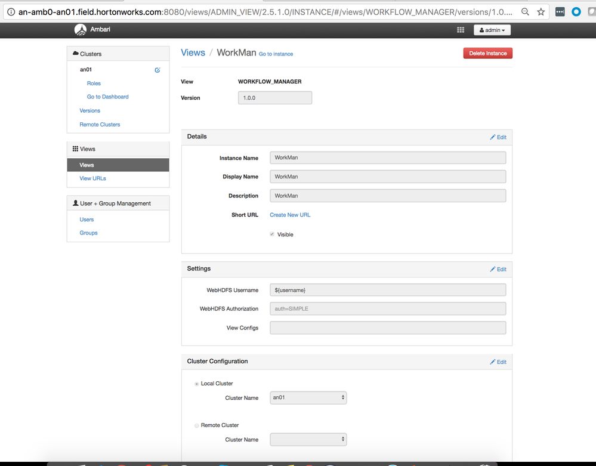
Task: Toggle the Visible checkbox
Action: pos(272,234)
